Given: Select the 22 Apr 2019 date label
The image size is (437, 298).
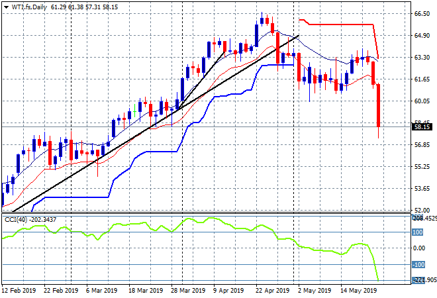Looking at the screenshot, I should [272, 291].
